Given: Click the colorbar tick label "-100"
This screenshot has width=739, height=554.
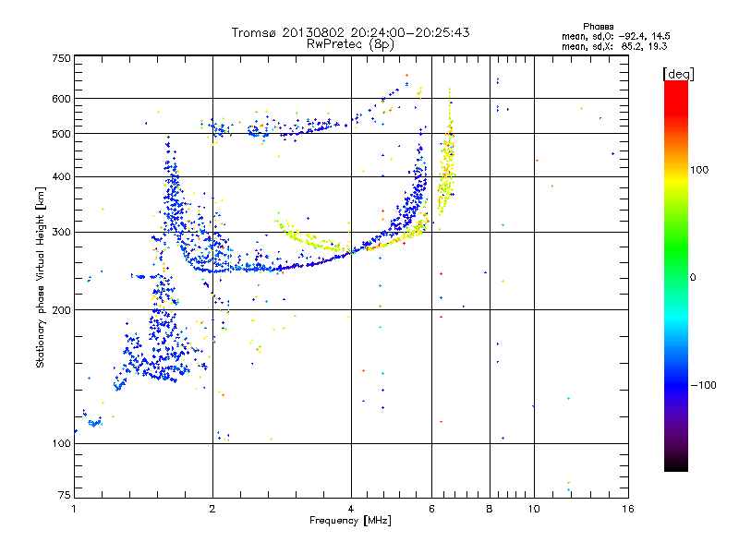Looking at the screenshot, I should [703, 385].
